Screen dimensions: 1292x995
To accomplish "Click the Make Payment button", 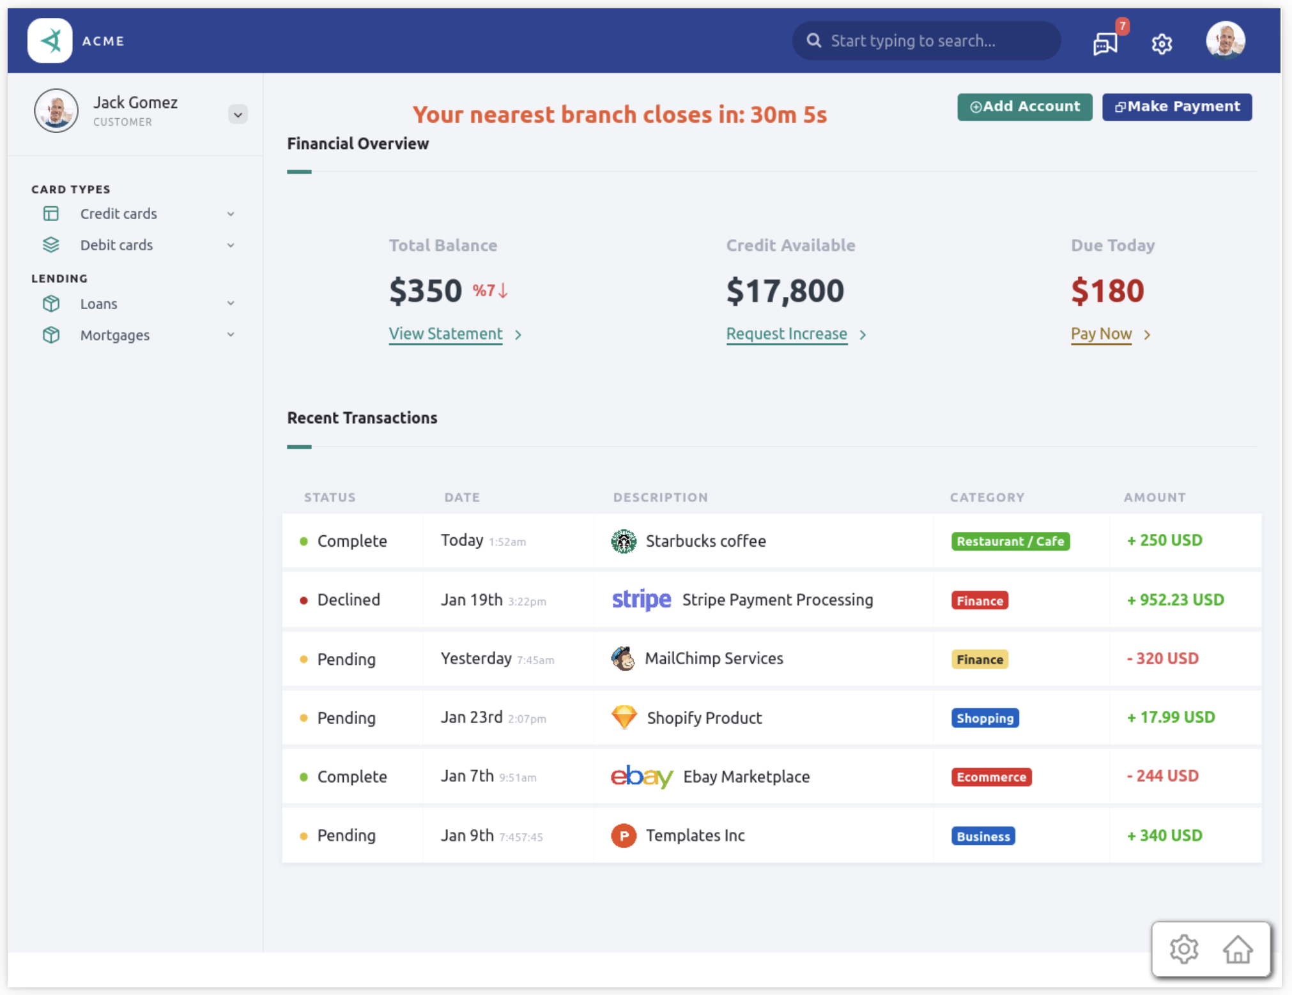I will click(1176, 107).
